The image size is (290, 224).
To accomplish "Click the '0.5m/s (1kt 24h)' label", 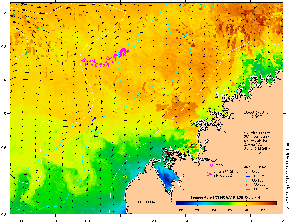I will pyautogui.click(x=256, y=148).
